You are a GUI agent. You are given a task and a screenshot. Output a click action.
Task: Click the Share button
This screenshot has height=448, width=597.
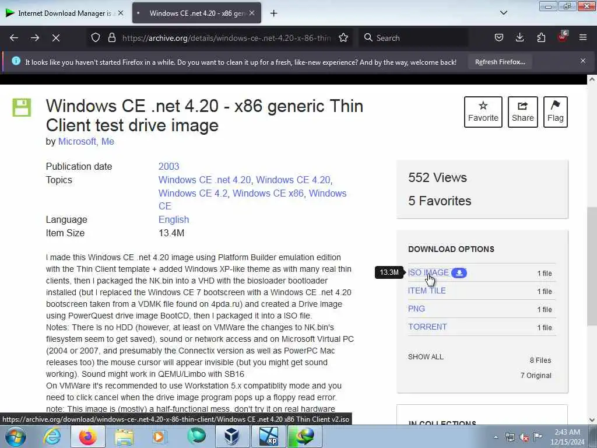[x=523, y=112]
